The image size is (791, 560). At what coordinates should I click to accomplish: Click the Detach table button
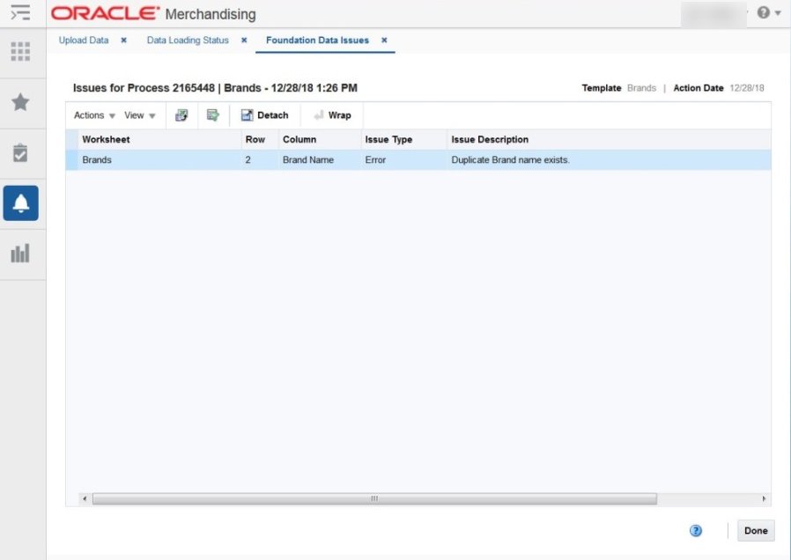[265, 115]
